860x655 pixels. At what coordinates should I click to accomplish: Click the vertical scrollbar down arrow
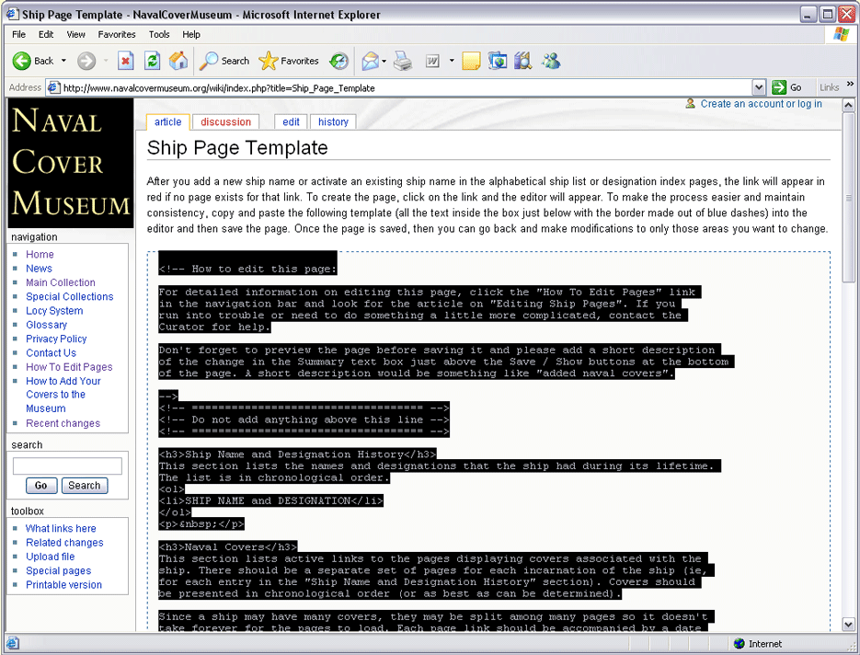pos(849,625)
